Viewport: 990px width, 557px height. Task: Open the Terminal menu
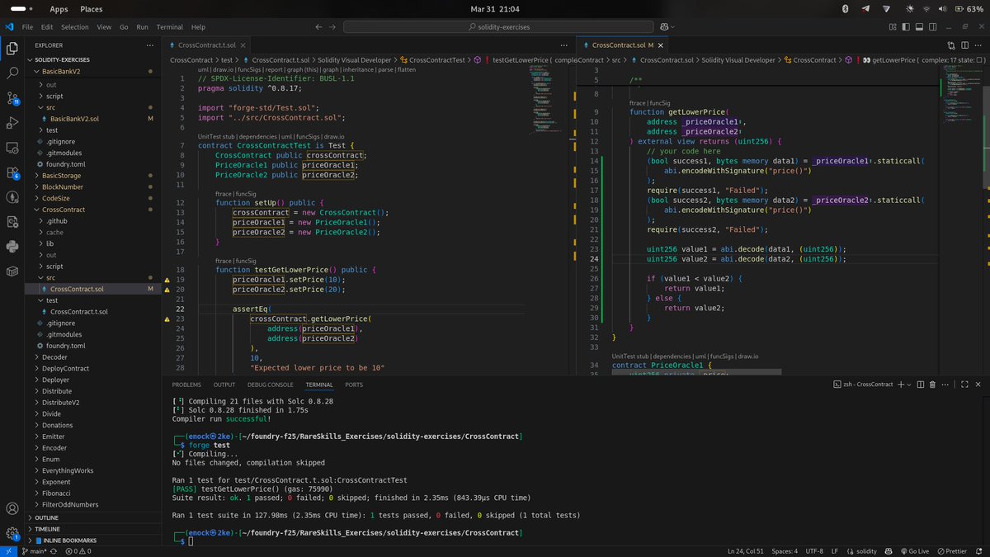[170, 27]
